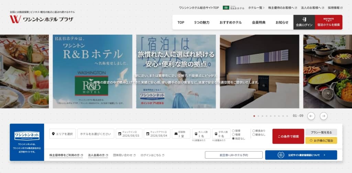Open the チェックアウト日 date picker

coord(157,134)
